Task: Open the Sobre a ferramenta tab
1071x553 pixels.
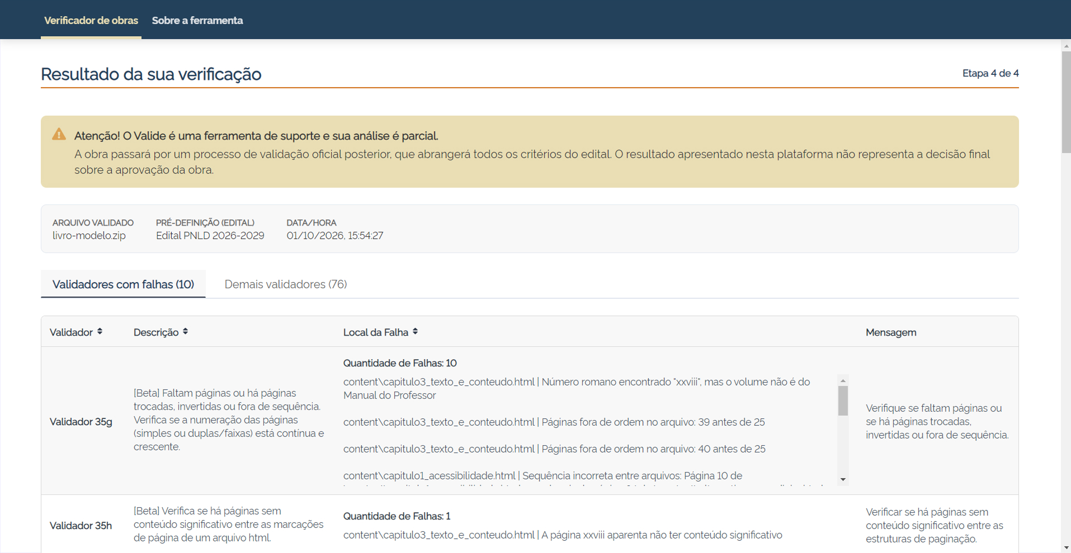Action: [x=197, y=20]
